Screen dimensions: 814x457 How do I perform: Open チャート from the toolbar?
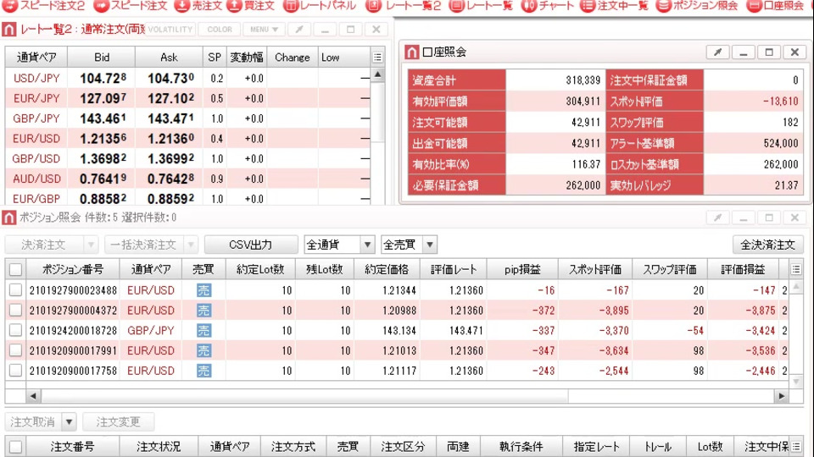(547, 6)
